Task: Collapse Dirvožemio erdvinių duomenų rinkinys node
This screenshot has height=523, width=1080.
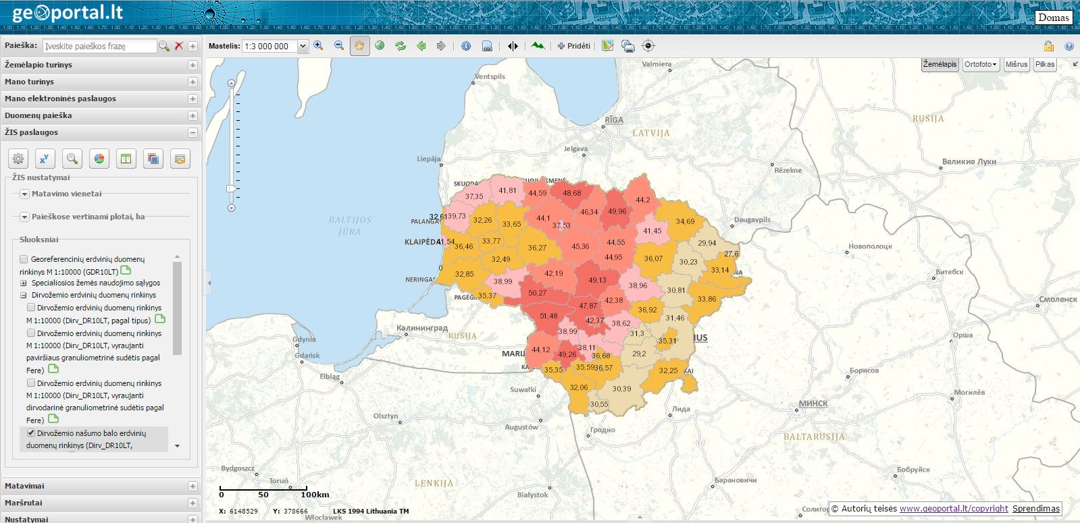Action: [x=24, y=296]
